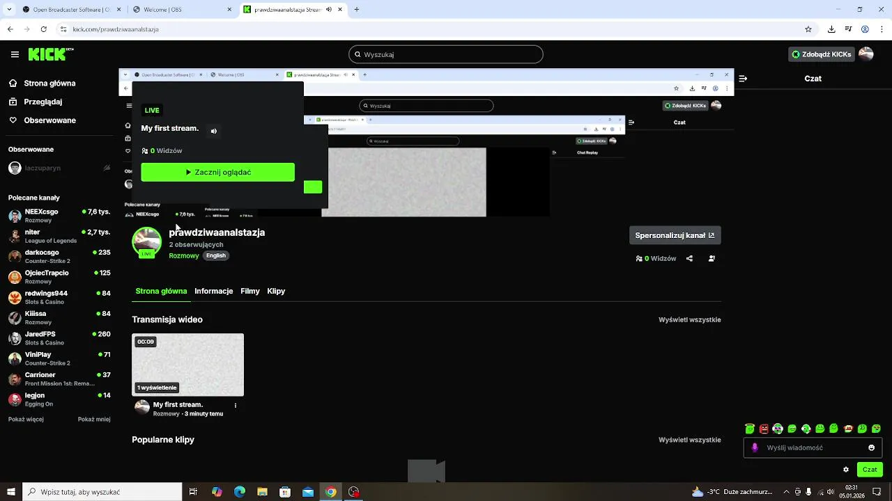Viewport: 892px width, 501px height.
Task: Select the Strona główna channel tab
Action: coord(161,291)
